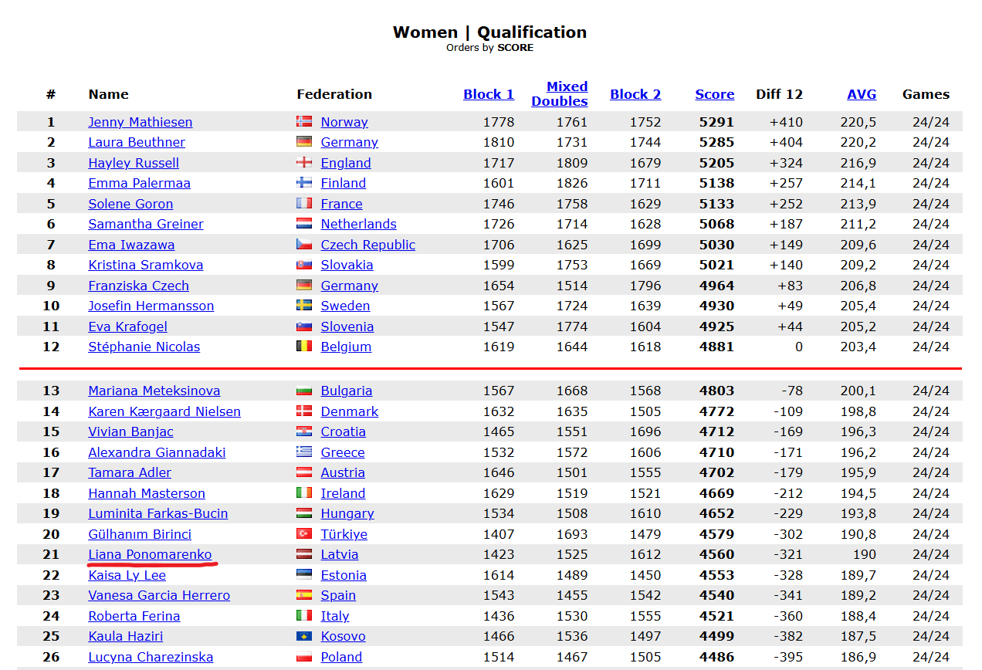Click the Türkiye flag icon

pos(304,534)
